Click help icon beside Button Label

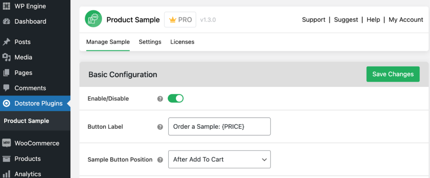160,127
